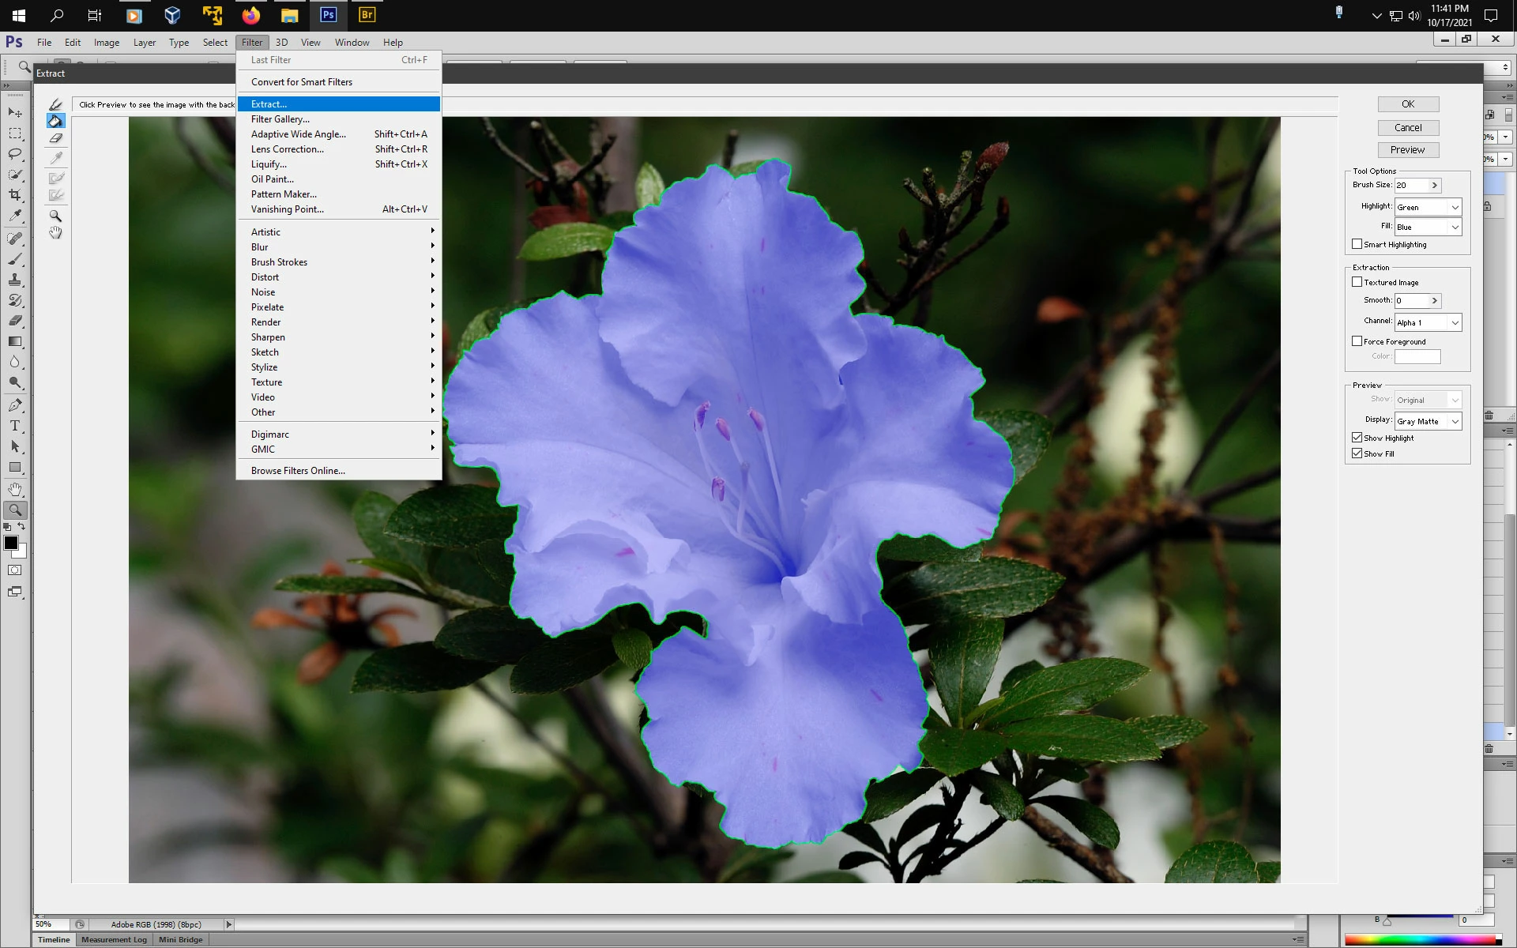1517x948 pixels.
Task: Select the Fill bucket tool in Extract
Action: pyautogui.click(x=55, y=121)
